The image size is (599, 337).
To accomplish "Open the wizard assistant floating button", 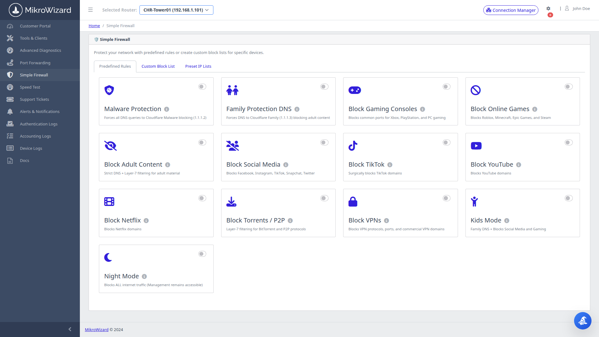I will point(582,320).
